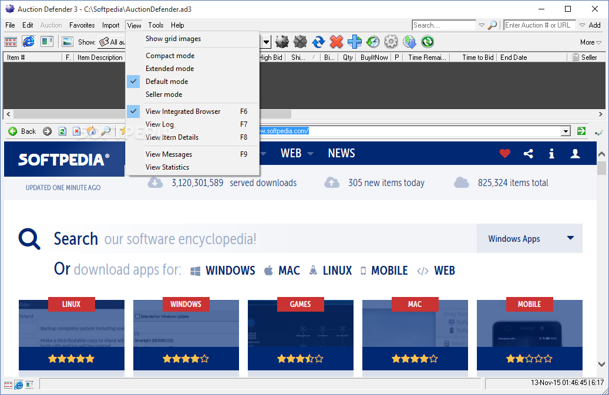Screen dimensions: 609x395
Task: Click the crossed-out mine icon
Action: click(x=300, y=42)
